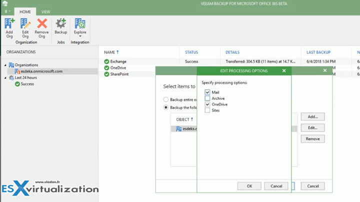Image resolution: width=360 pixels, height=202 pixels.
Task: Select the Organizations root node
Action: point(26,65)
